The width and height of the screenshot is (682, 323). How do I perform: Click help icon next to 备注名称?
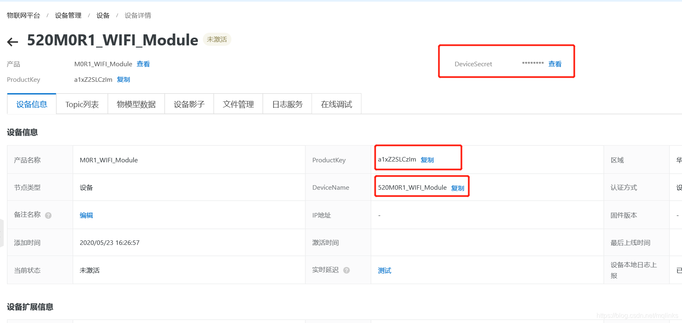pyautogui.click(x=48, y=215)
